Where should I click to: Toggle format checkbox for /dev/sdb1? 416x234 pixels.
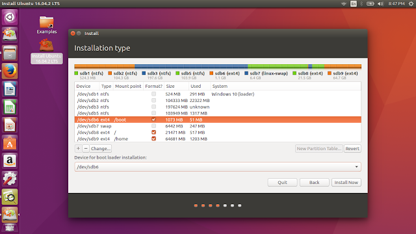[153, 94]
